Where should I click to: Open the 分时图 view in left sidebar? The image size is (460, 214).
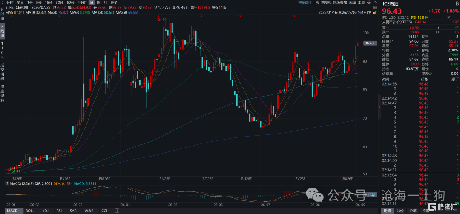tap(3, 14)
